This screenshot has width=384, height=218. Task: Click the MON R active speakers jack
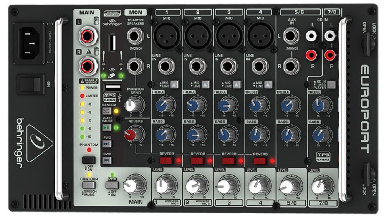point(135,66)
